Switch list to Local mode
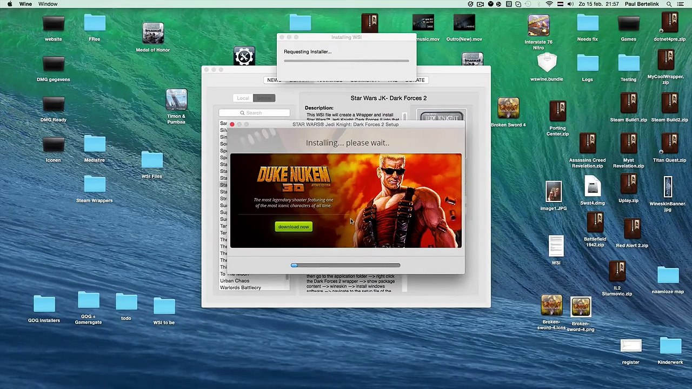Image resolution: width=692 pixels, height=389 pixels. (243, 98)
